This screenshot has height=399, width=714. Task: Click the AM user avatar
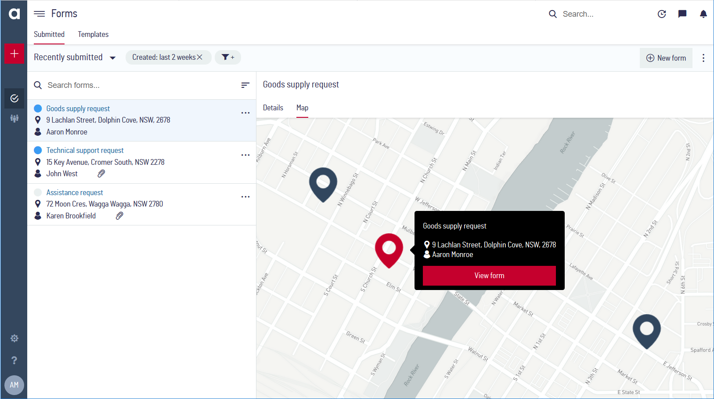[14, 385]
